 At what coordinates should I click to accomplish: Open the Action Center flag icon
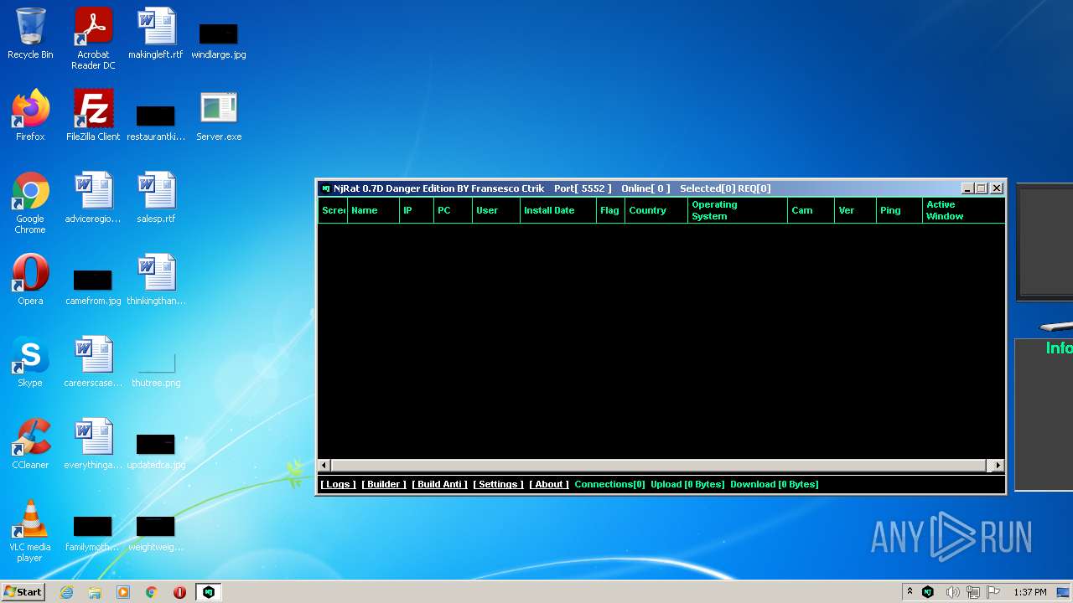click(993, 592)
